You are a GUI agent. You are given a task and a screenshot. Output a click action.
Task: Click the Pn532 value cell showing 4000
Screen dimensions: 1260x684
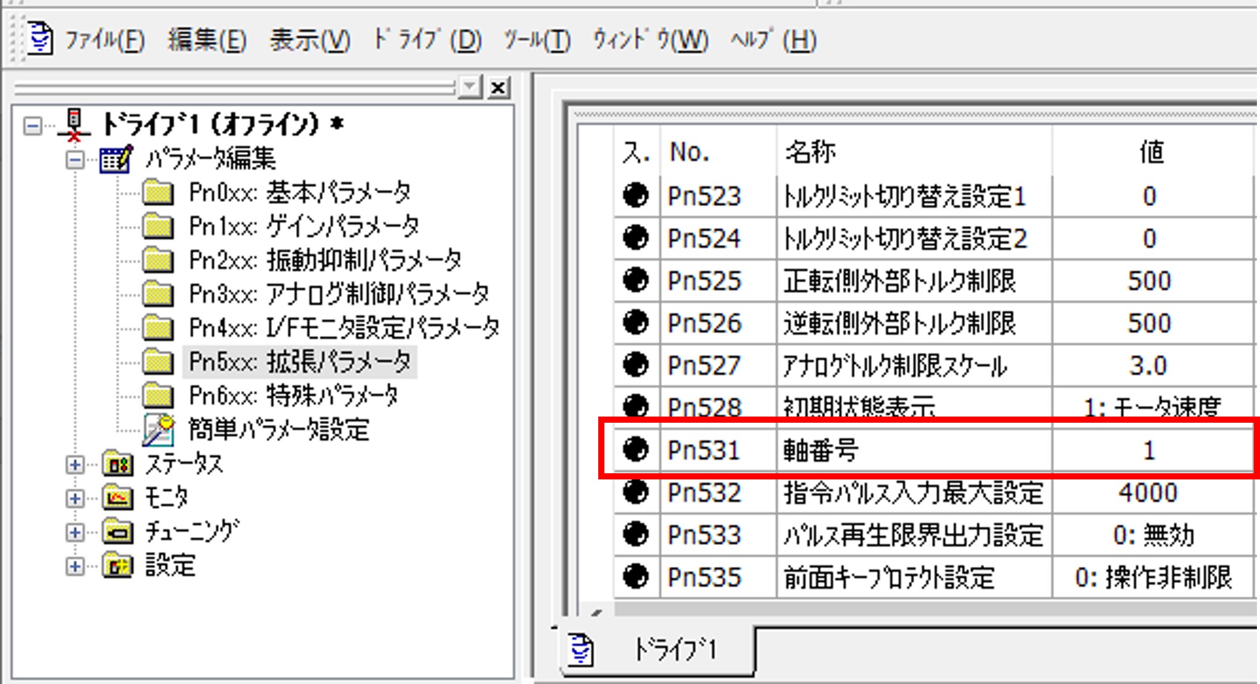(x=1148, y=492)
